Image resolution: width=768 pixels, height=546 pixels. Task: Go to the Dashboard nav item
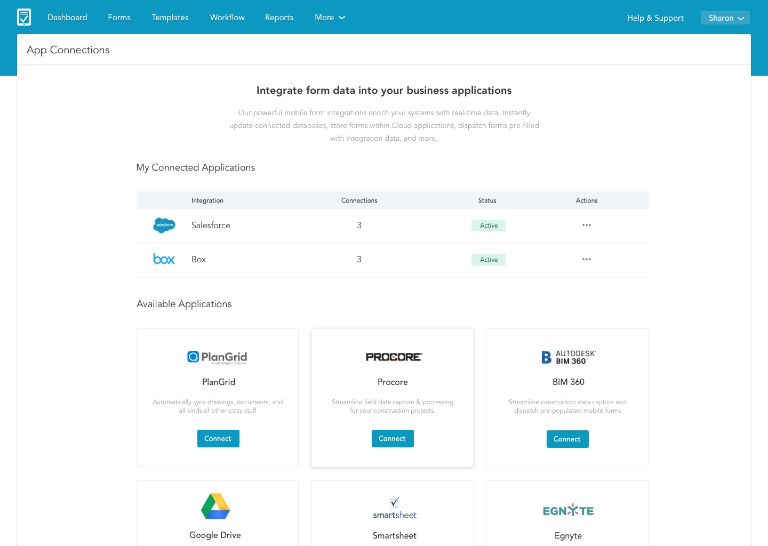(67, 18)
